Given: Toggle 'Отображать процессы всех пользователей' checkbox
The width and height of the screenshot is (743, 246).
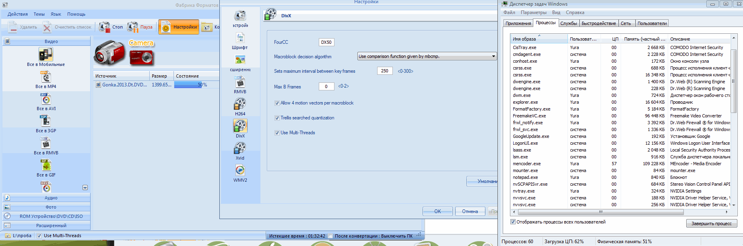Looking at the screenshot, I should (x=513, y=221).
